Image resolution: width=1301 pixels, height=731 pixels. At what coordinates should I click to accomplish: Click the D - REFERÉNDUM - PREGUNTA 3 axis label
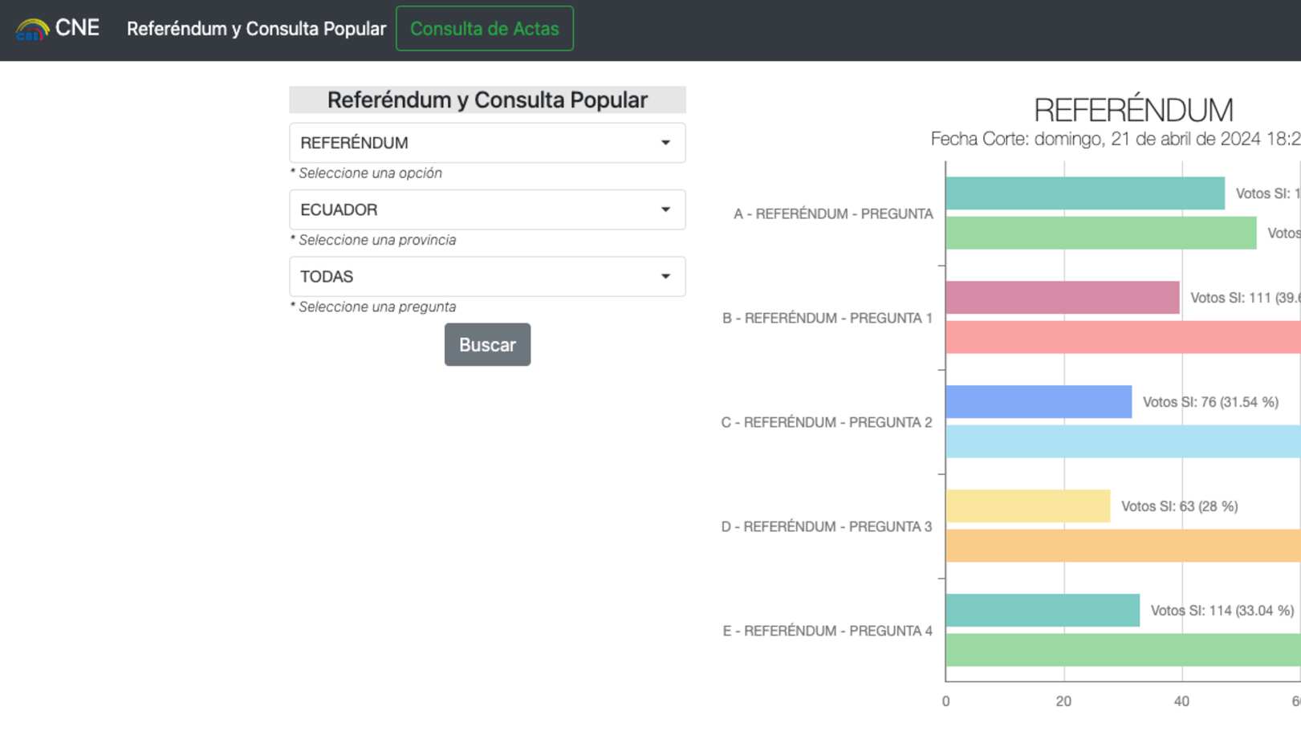(x=826, y=526)
